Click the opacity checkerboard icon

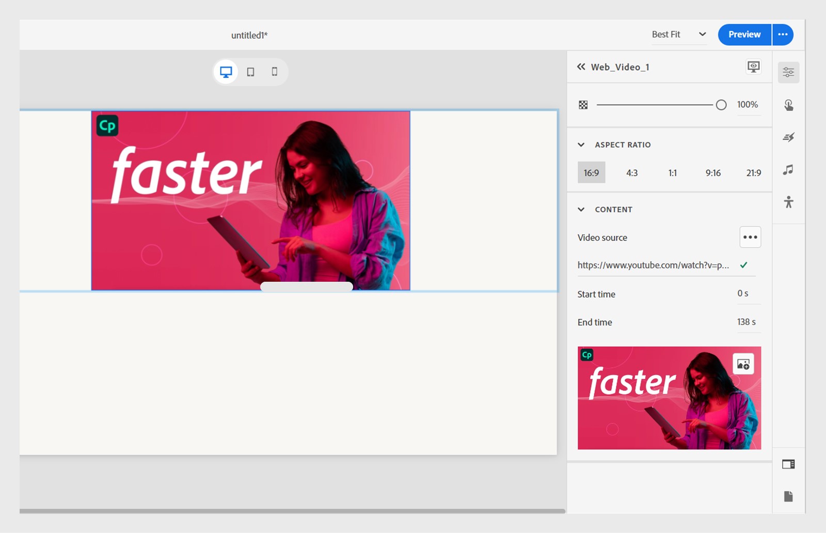click(583, 104)
